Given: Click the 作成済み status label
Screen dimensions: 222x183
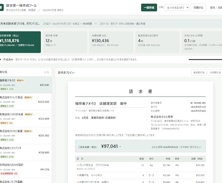Looking at the screenshot, I should (8, 60).
